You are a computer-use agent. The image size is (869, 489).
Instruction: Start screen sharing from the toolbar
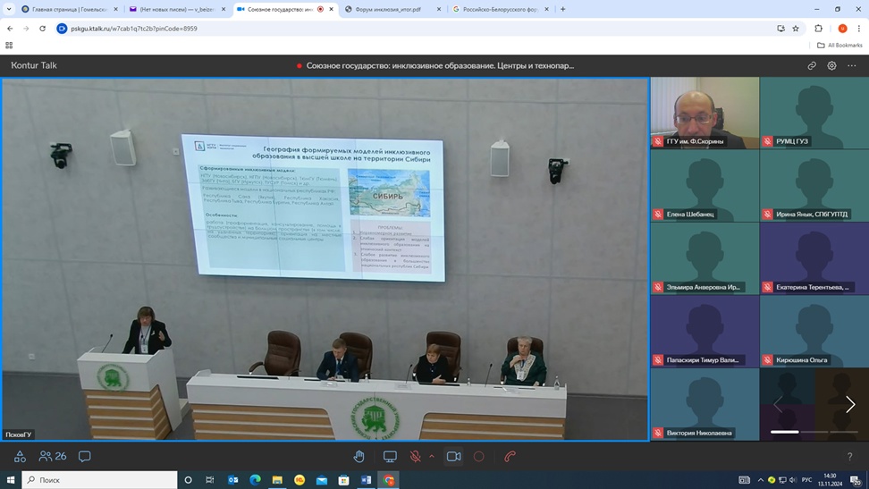390,456
